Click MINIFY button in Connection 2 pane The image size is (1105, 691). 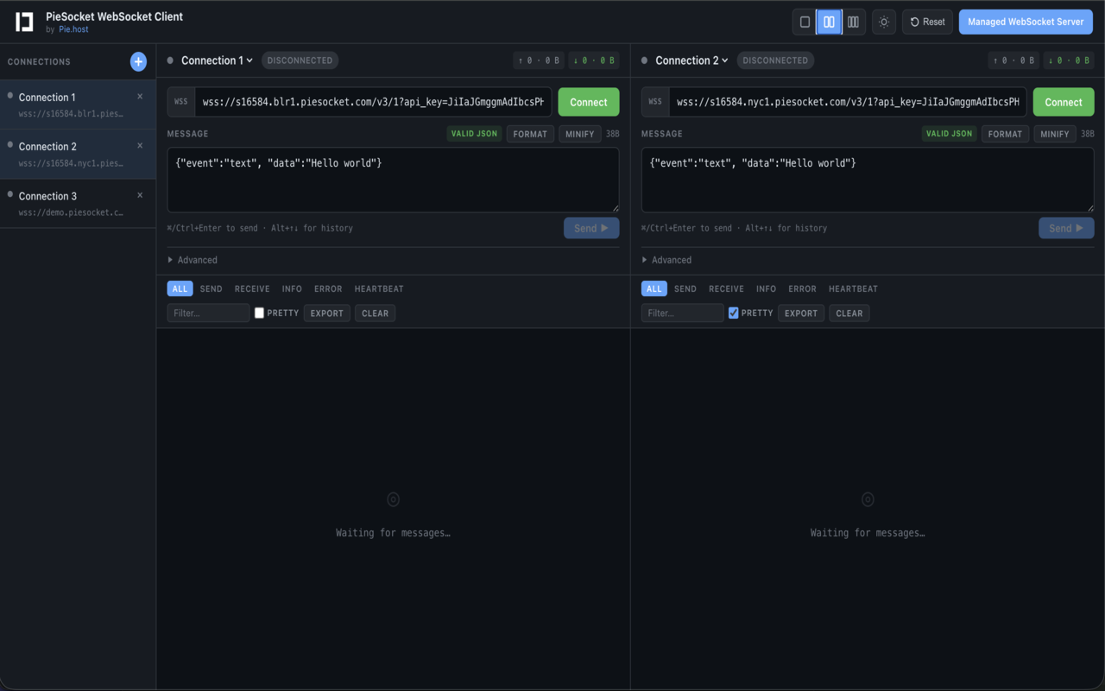pos(1055,134)
